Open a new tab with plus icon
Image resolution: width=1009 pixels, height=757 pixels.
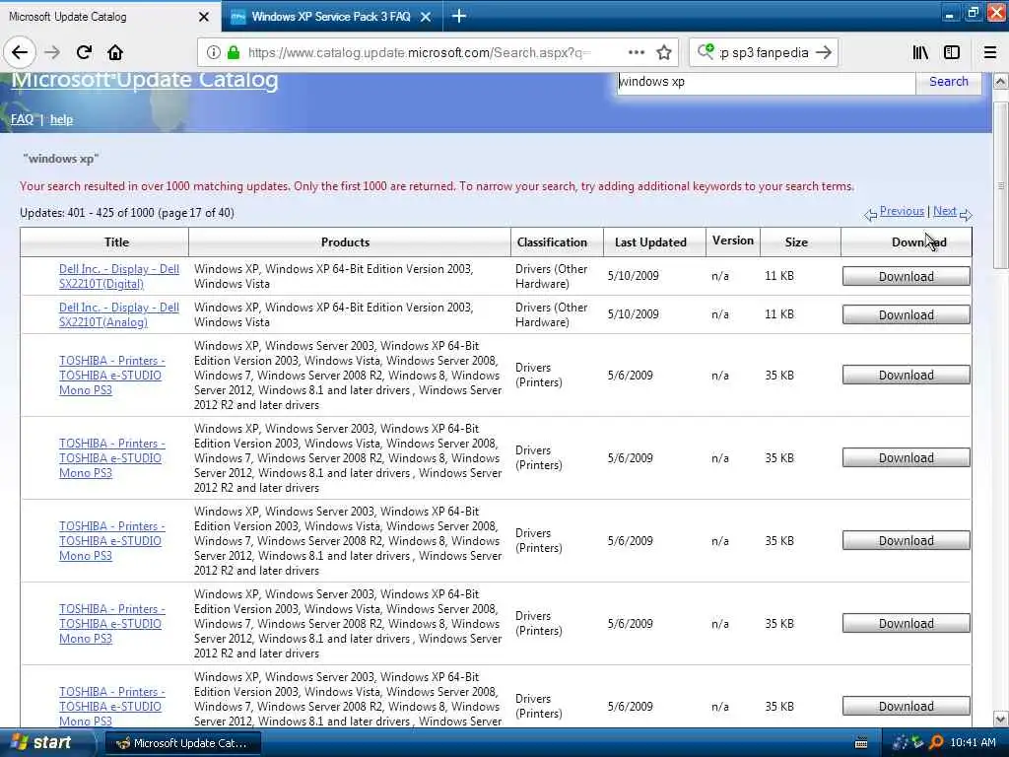point(459,16)
